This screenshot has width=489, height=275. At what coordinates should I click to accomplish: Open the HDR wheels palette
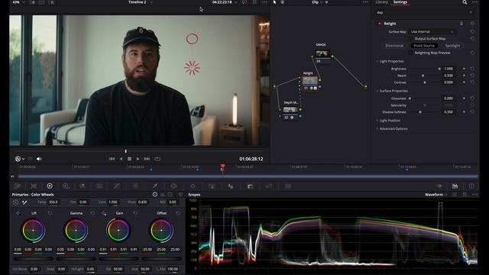coord(66,186)
